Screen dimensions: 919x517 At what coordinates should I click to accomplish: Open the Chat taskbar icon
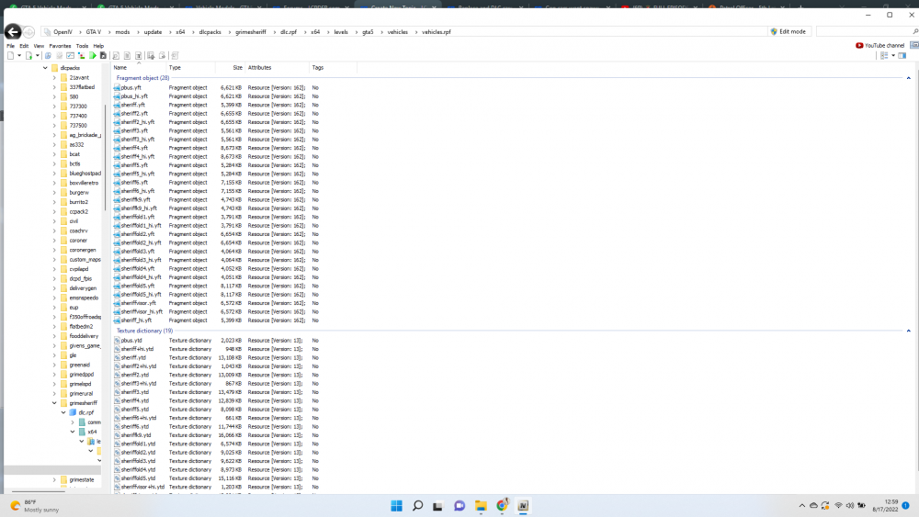pos(459,506)
